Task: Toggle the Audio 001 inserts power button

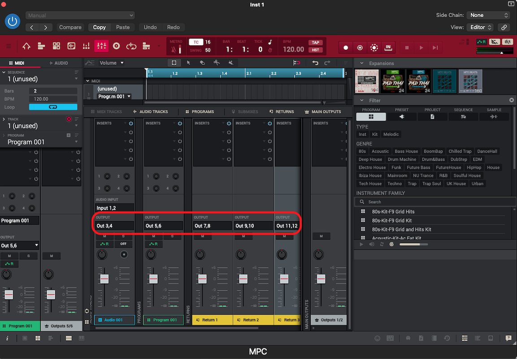Action: tap(131, 123)
